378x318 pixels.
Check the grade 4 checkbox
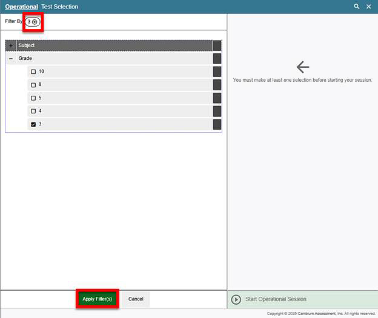point(33,111)
